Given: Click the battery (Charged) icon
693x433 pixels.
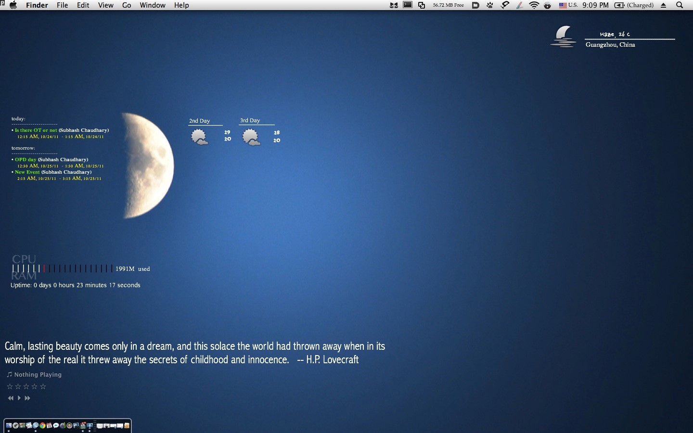Looking at the screenshot, I should [620, 5].
